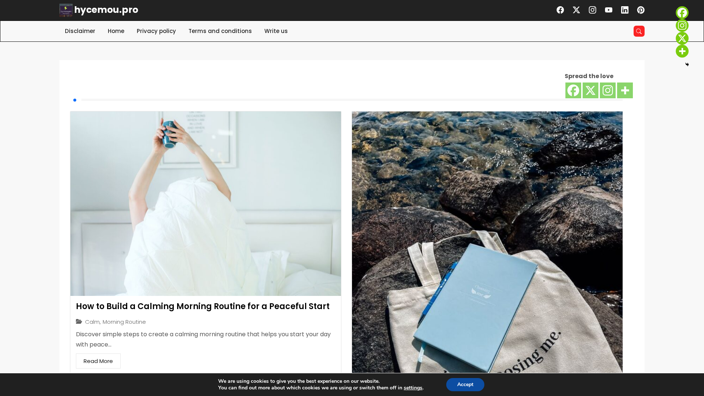Open More sharing options under Spread the love
This screenshot has height=396, width=704.
[x=625, y=91]
